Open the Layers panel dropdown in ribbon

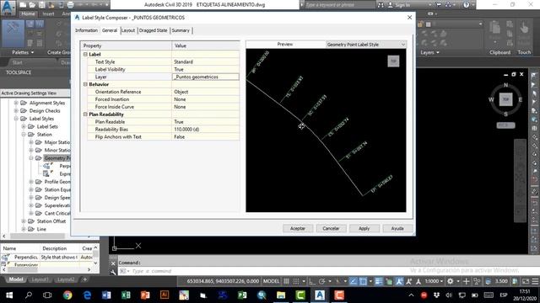click(429, 52)
